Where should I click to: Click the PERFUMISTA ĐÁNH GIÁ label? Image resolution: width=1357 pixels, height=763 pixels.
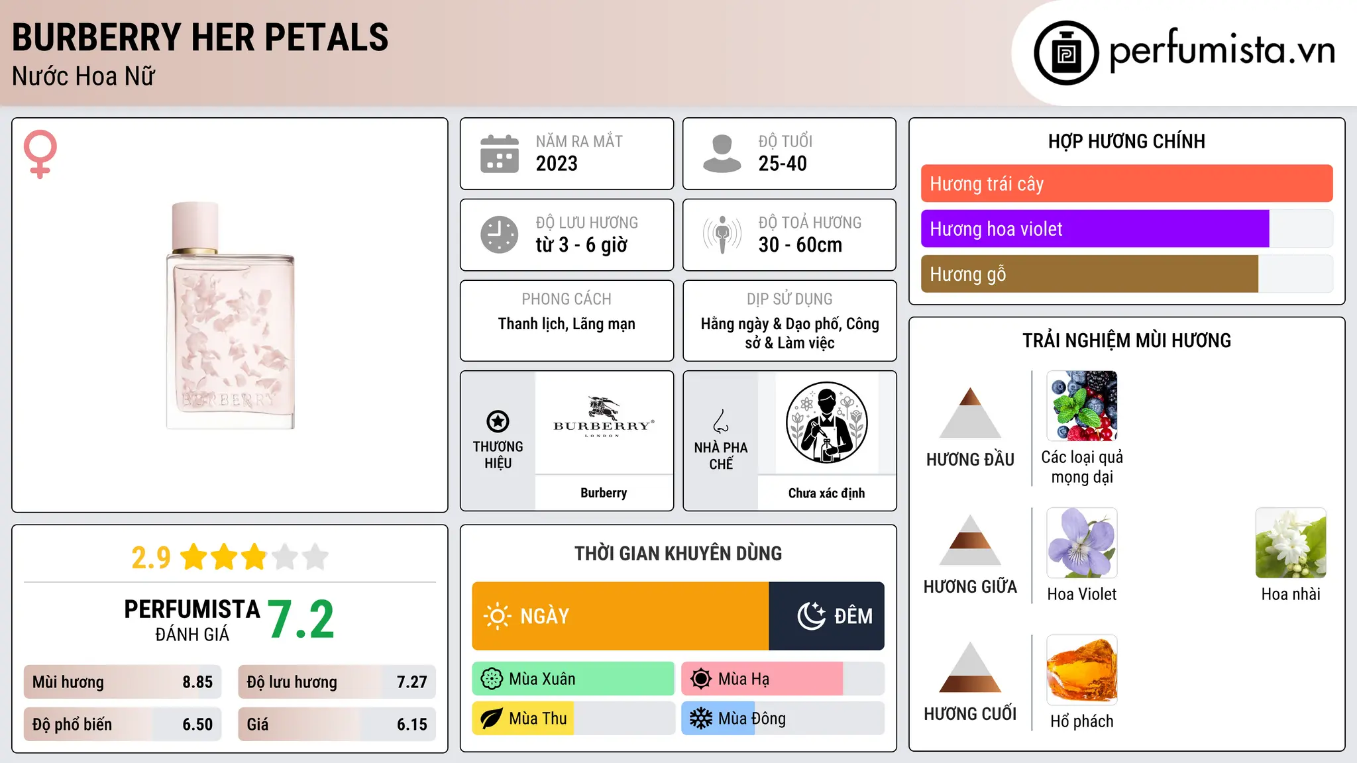point(192,620)
